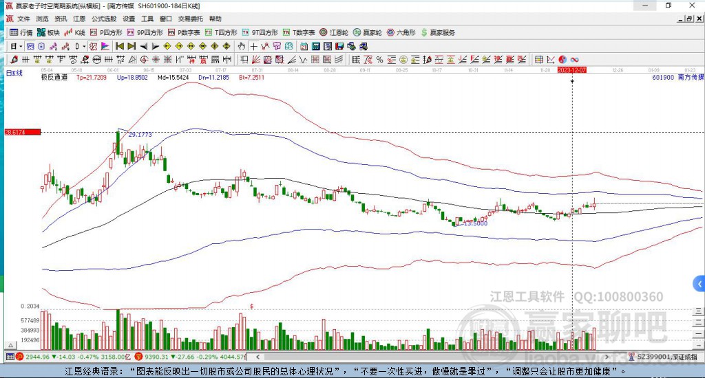
Task: Click the 601900 南方传媒 stock label
Action: pyautogui.click(x=678, y=77)
